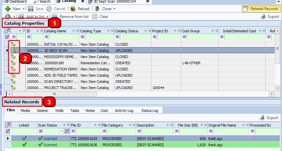This screenshot has width=282, height=151.
Task: Click the globe icon in second toolbar
Action: [8, 17]
